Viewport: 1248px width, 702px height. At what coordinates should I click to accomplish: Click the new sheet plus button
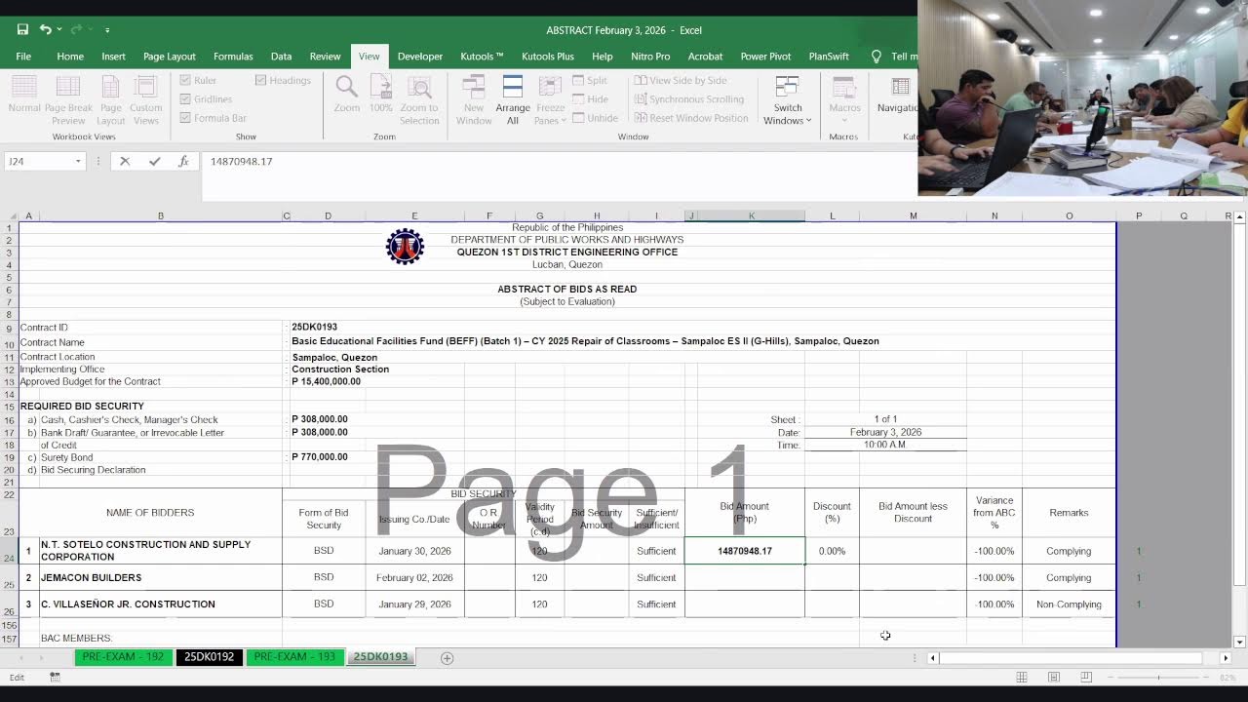tap(447, 658)
